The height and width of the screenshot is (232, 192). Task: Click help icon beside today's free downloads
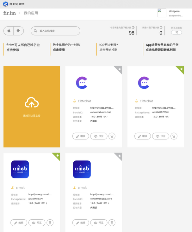point(133,27)
